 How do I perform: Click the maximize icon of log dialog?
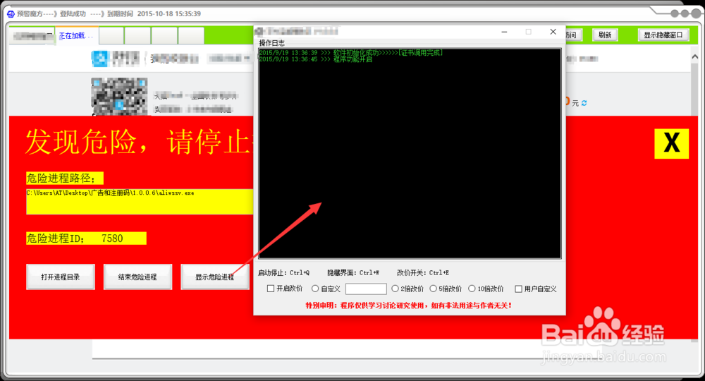(x=528, y=32)
